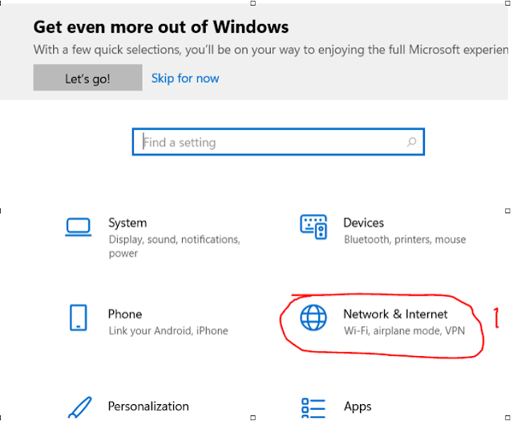Image resolution: width=513 pixels, height=433 pixels.
Task: Click the Phone icon
Action: coord(79,318)
